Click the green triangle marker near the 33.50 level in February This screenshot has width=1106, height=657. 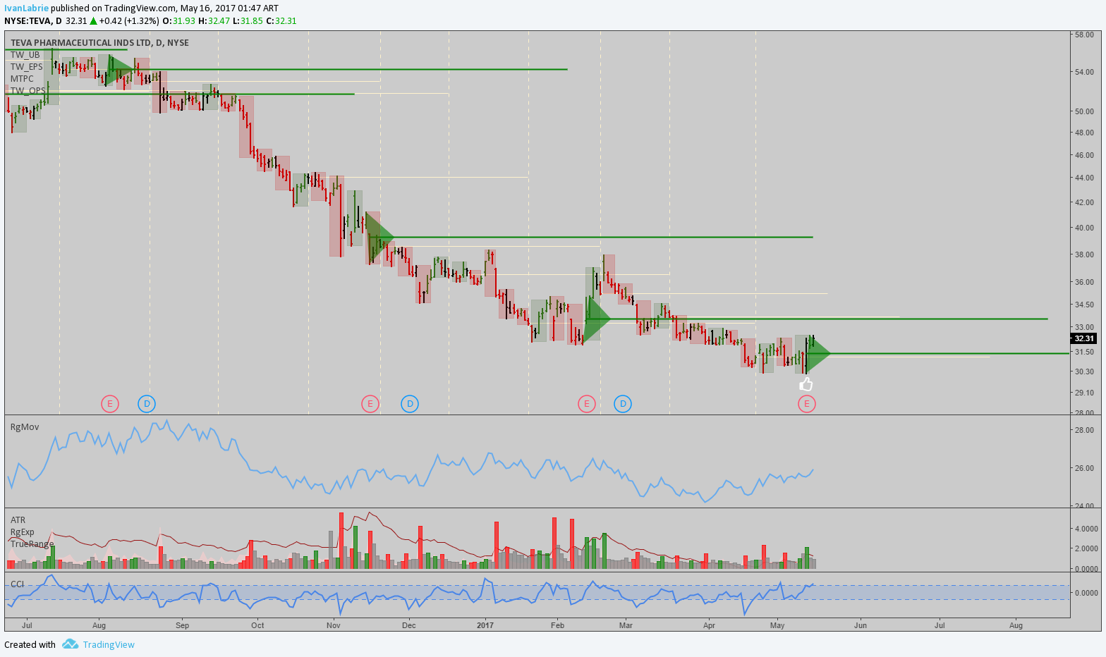click(x=597, y=319)
